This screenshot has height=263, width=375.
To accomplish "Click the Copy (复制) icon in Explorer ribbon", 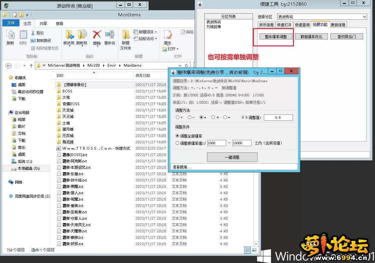I will click(10, 35).
